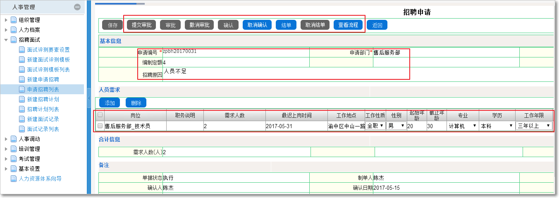Open the 工作性质 dropdown showing 全职
This screenshot has height=198, width=559.
pyautogui.click(x=375, y=126)
